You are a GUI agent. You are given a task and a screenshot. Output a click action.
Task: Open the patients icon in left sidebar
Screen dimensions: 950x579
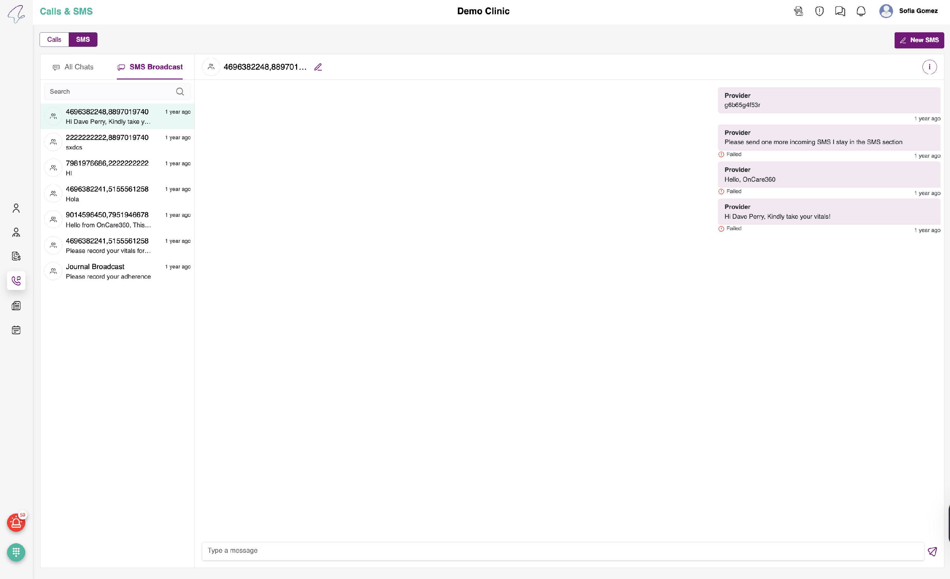click(16, 208)
